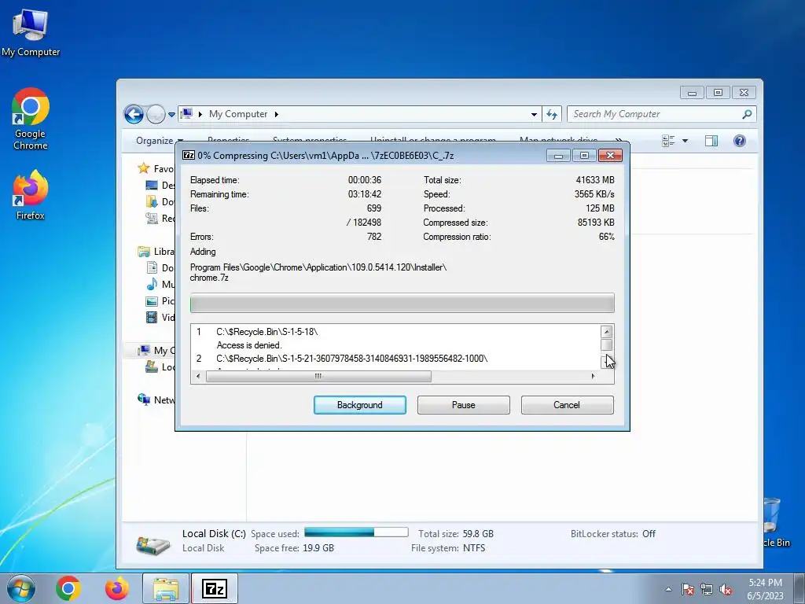Viewport: 805px width, 604px height.
Task: Launch Firefox from the taskbar
Action: (x=116, y=588)
